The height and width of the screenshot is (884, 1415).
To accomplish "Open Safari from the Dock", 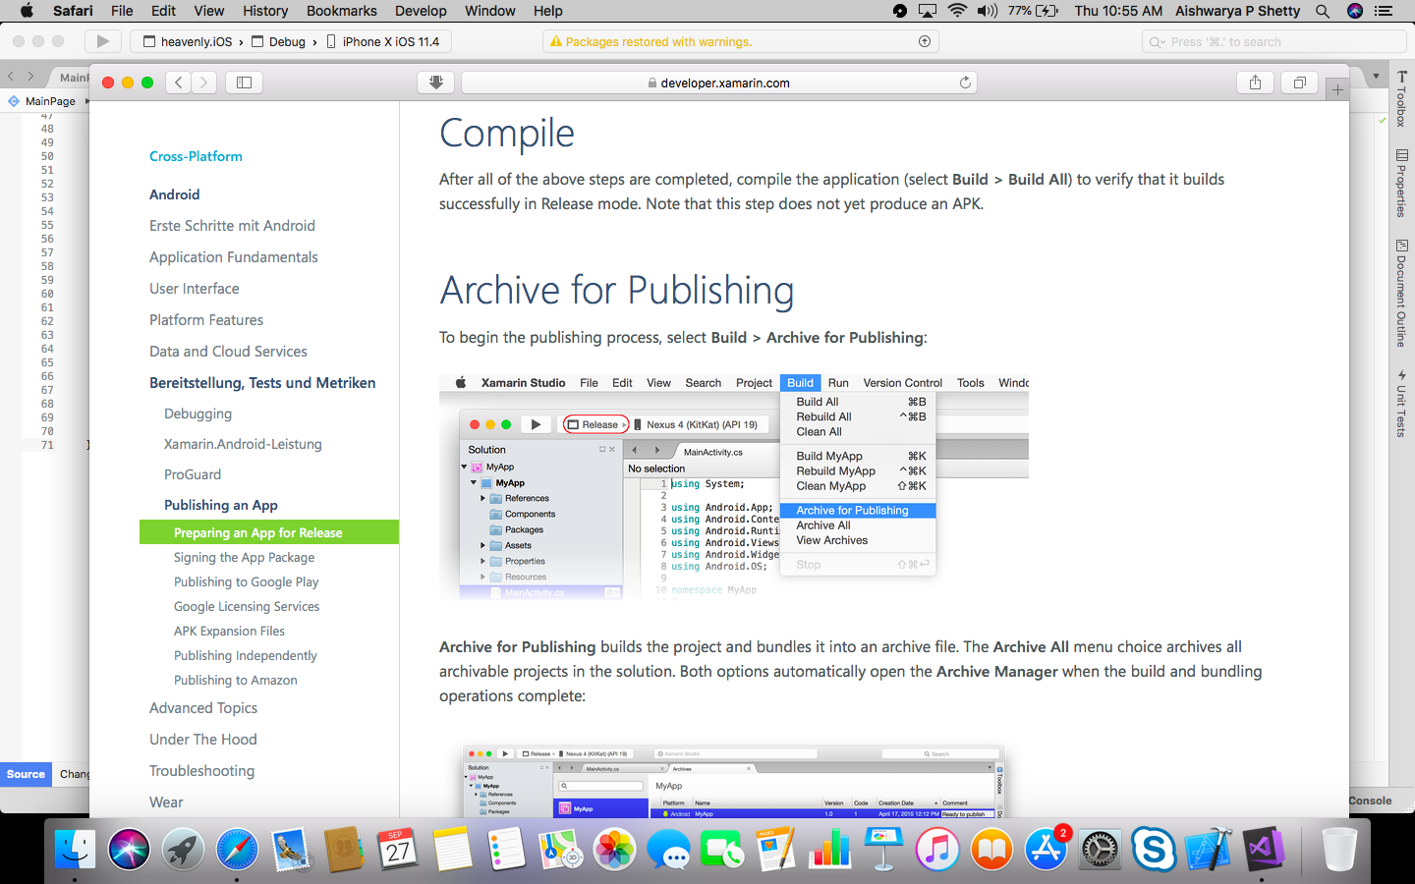I will pyautogui.click(x=237, y=850).
